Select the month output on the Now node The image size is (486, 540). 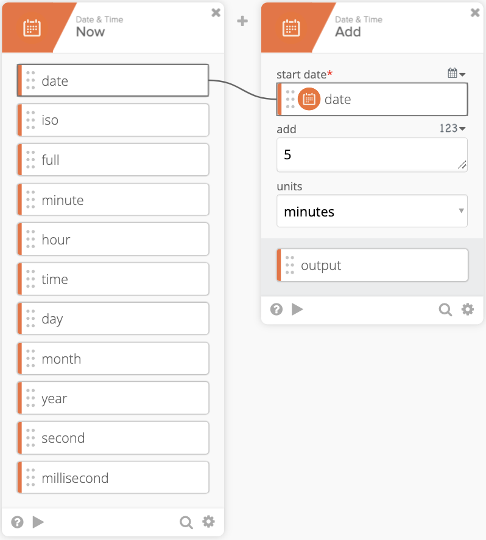pos(112,358)
